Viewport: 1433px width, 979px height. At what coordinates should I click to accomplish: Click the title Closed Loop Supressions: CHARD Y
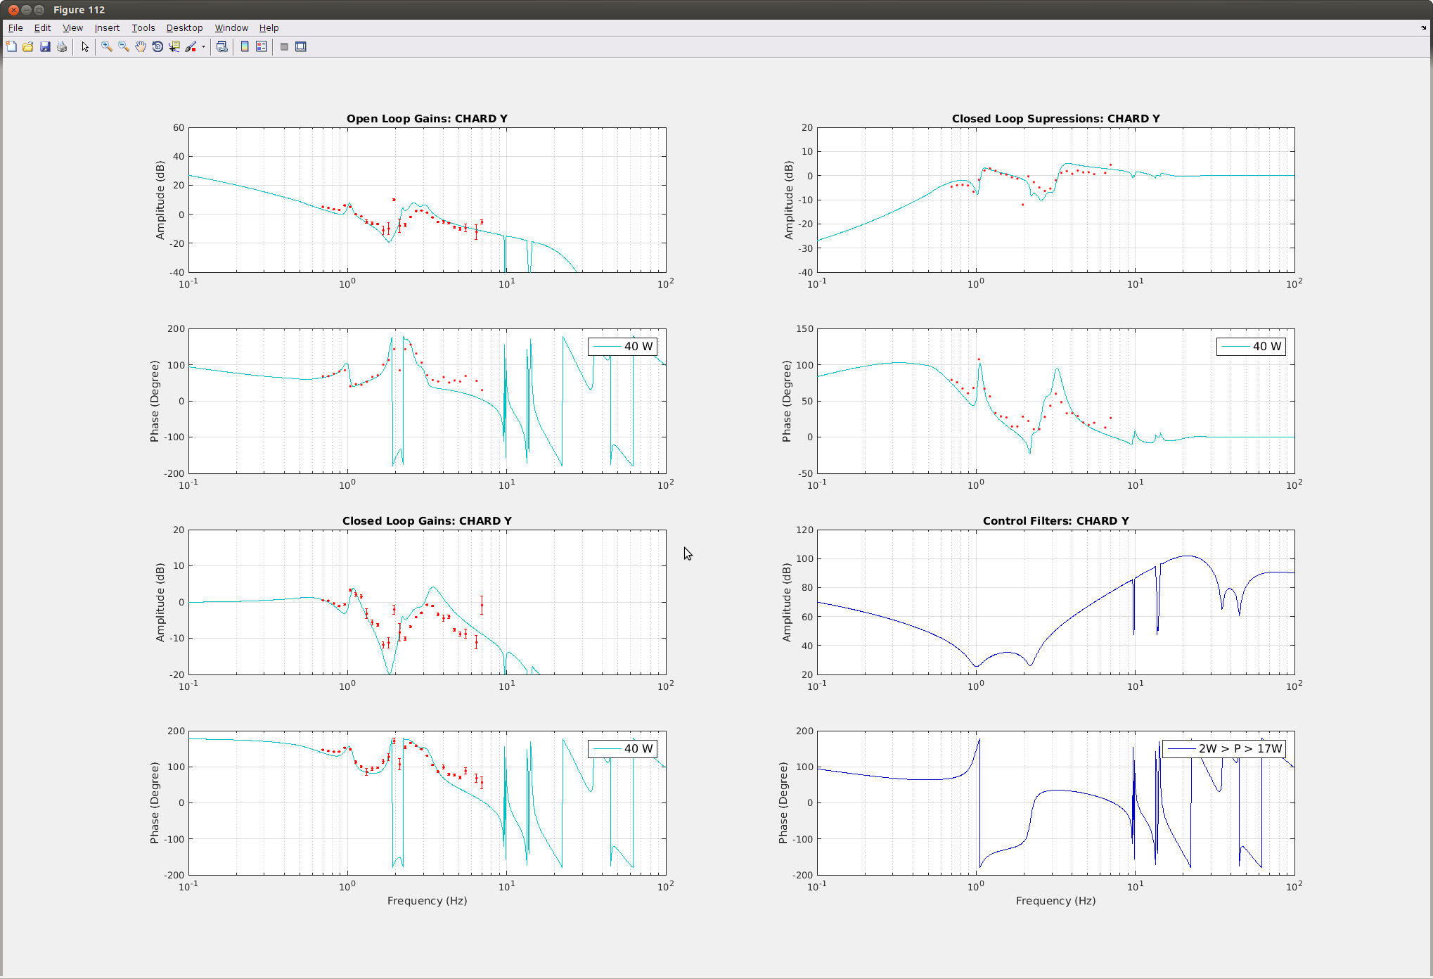coord(1055,118)
